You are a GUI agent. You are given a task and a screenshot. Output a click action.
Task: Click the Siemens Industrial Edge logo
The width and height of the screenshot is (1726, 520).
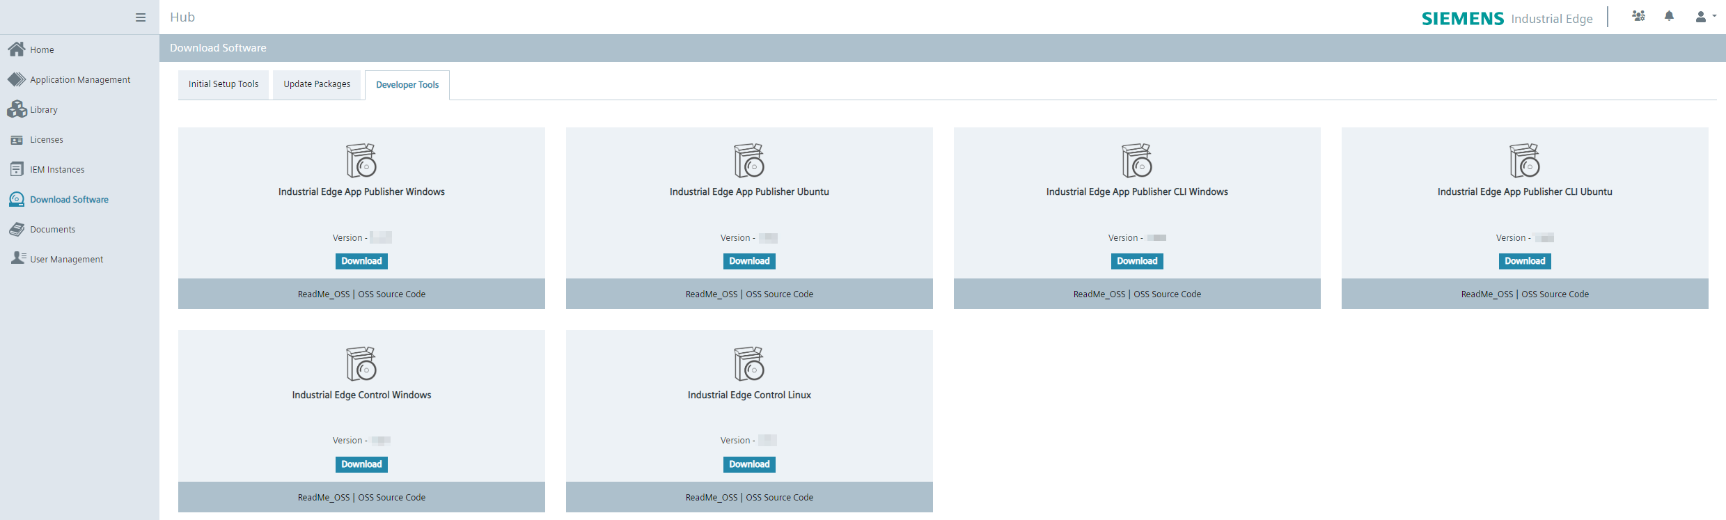(1507, 18)
